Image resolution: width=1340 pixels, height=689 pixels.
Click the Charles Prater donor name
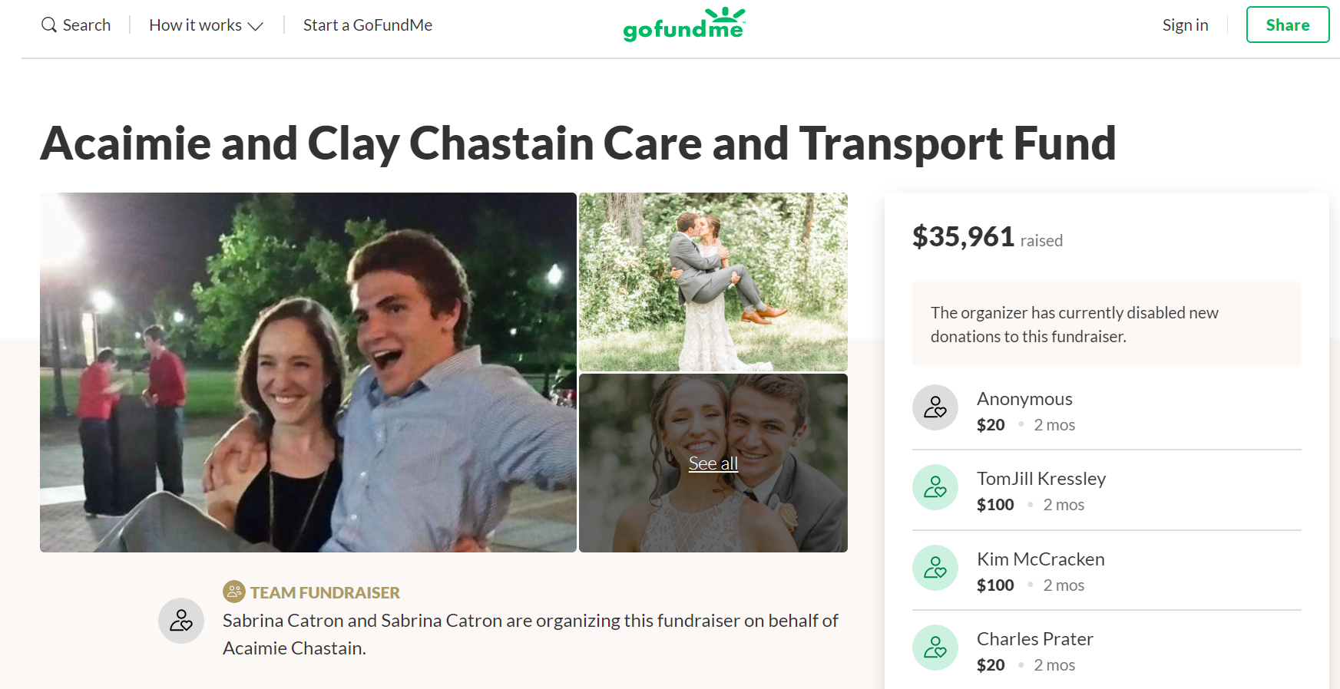[1035, 639]
